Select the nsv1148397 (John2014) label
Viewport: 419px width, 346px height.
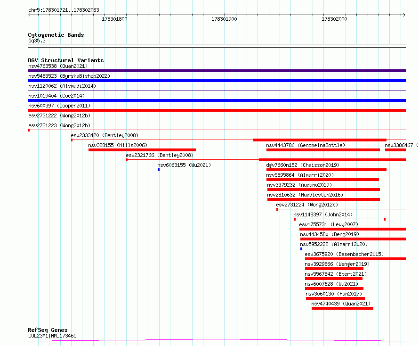pos(323,214)
